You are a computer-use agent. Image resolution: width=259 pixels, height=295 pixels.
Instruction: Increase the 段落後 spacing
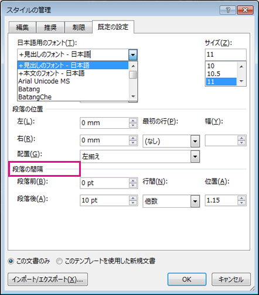[x=133, y=198]
